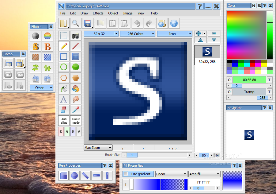Image resolution: width=276 pixels, height=194 pixels.
Task: Click the FF FF FF color field
Action: (x=204, y=182)
